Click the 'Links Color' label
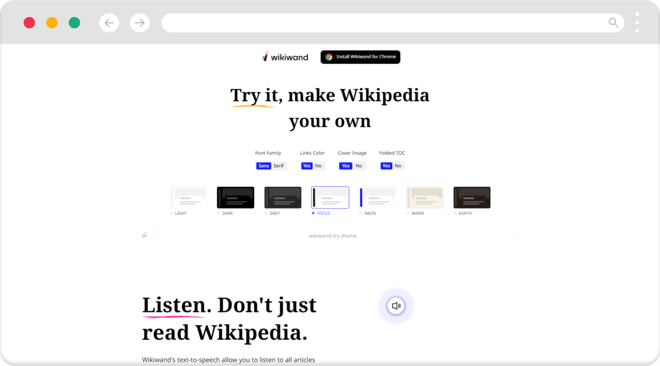 click(312, 153)
